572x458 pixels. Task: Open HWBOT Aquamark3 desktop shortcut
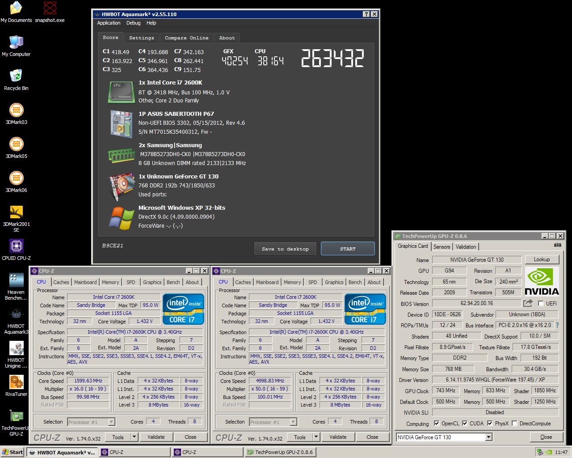click(16, 320)
